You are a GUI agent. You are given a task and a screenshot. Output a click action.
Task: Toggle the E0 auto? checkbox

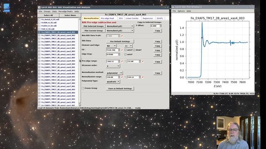click(126, 50)
